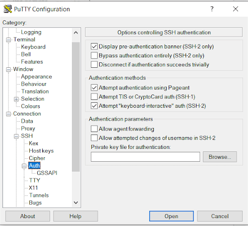The height and width of the screenshot is (226, 248).
Task: Select the Selection category
Action: click(x=33, y=99)
